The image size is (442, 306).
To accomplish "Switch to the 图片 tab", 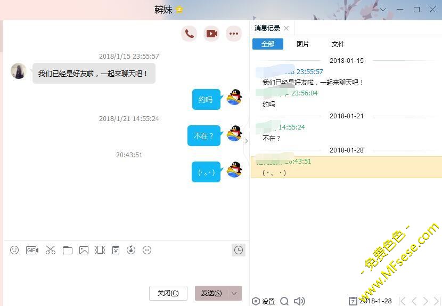I will pos(302,44).
